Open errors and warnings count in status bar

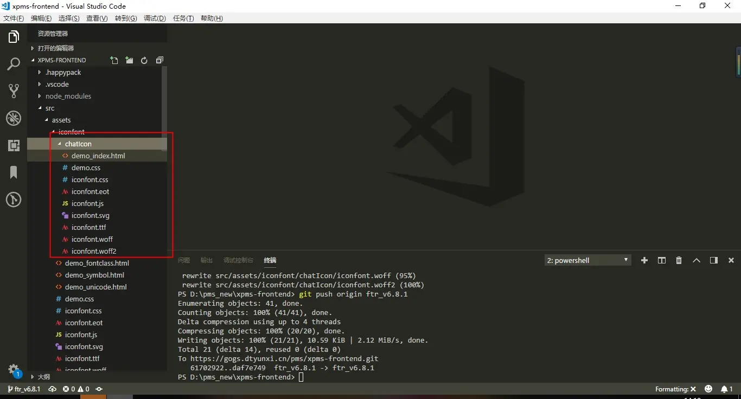(x=76, y=389)
